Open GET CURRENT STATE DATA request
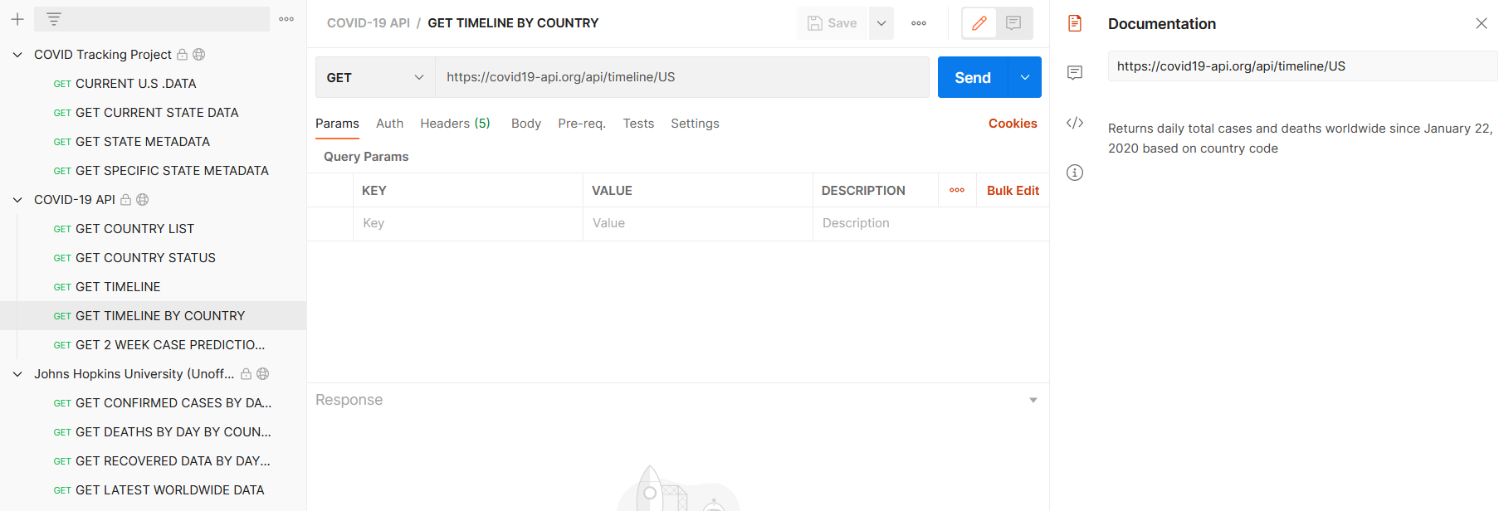The image size is (1499, 511). [x=157, y=113]
